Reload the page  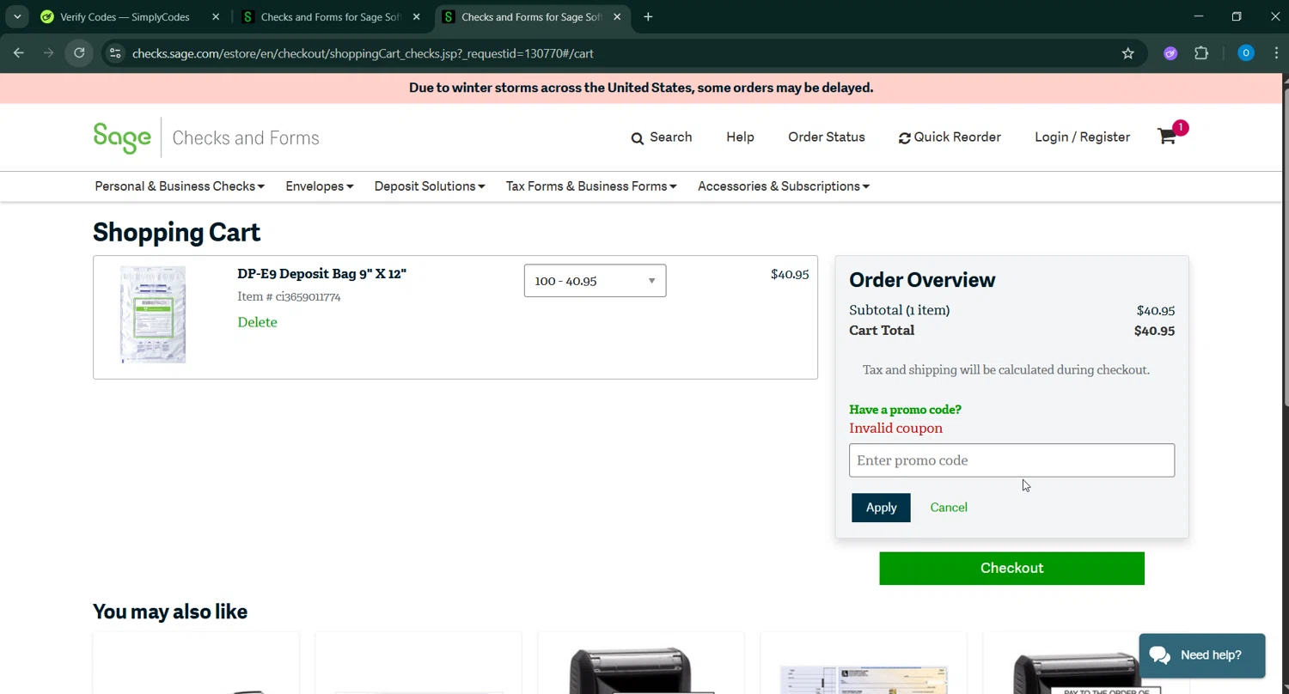click(x=79, y=53)
